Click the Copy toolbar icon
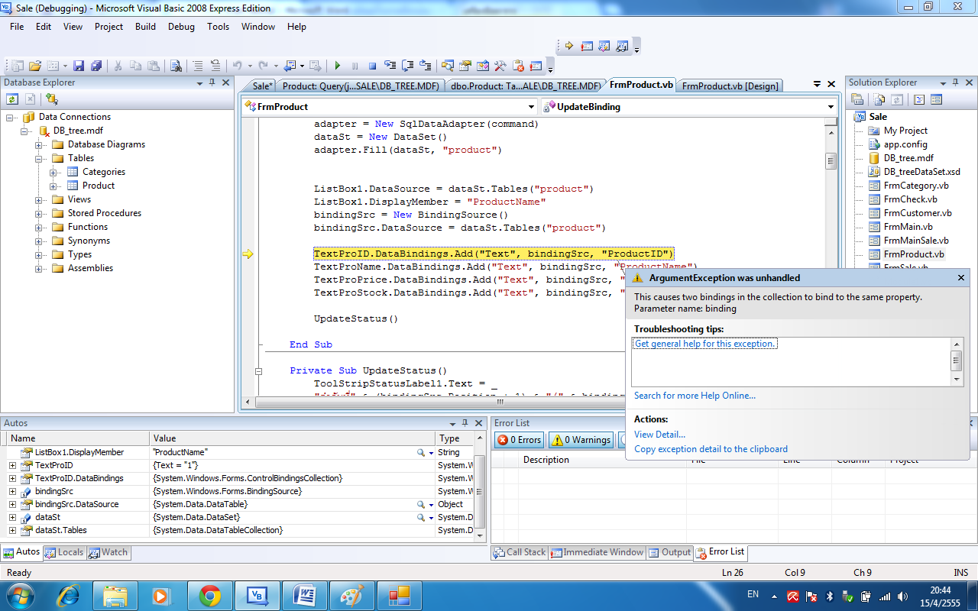The image size is (978, 611). (x=135, y=66)
